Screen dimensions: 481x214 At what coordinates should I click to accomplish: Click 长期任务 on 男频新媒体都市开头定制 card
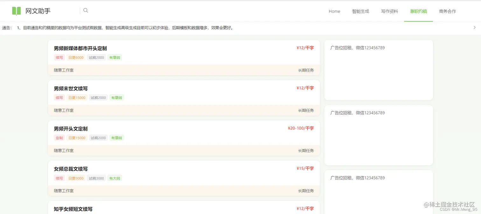point(306,70)
